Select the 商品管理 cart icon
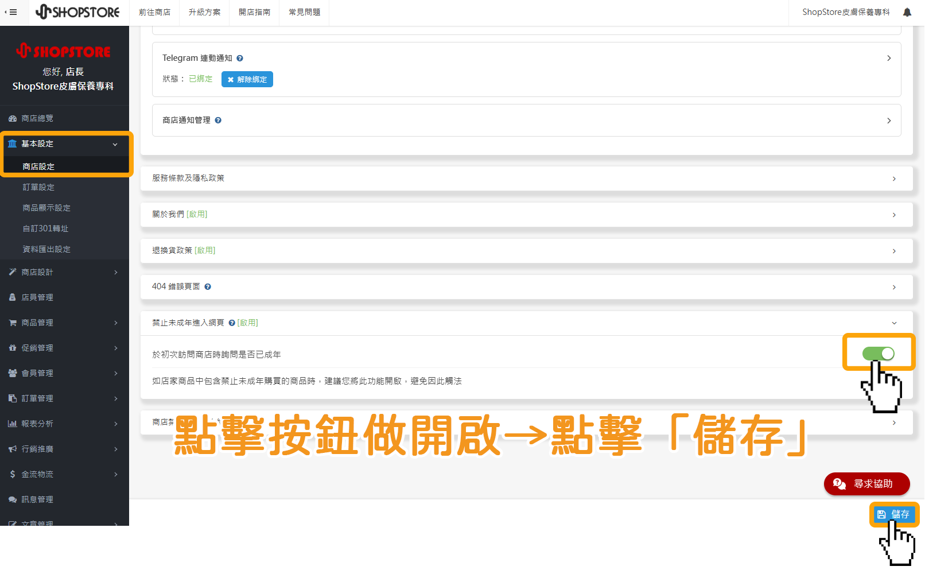Image resolution: width=925 pixels, height=574 pixels. [13, 323]
